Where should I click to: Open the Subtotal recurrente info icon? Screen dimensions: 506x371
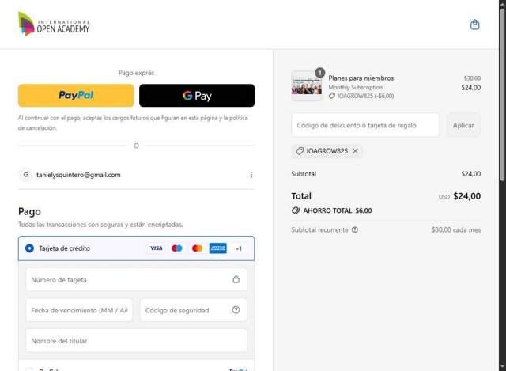[355, 229]
